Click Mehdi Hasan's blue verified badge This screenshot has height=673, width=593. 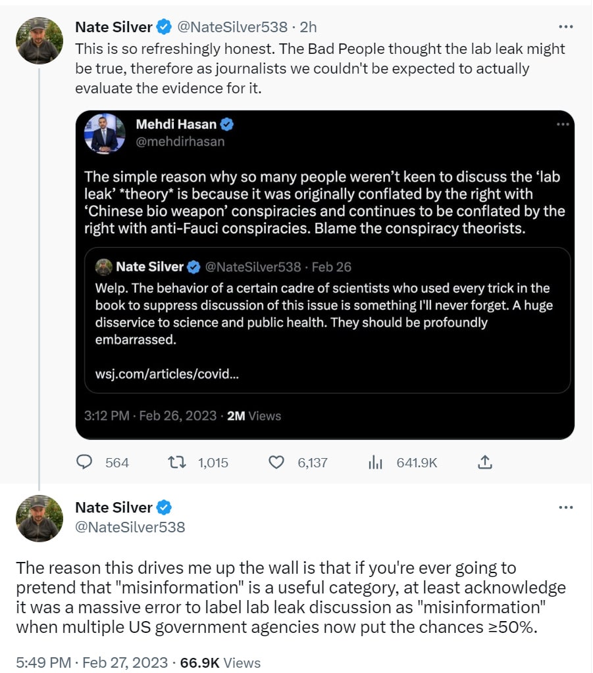pyautogui.click(x=227, y=124)
